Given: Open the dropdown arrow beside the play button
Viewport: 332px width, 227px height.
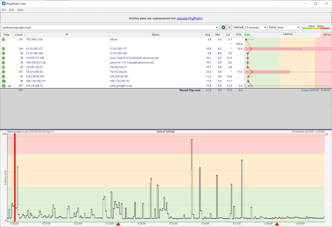Looking at the screenshot, I should click(229, 28).
